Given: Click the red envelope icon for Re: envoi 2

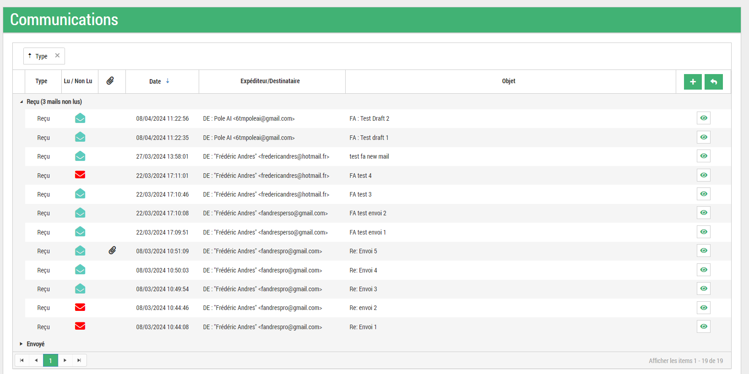Looking at the screenshot, I should pyautogui.click(x=80, y=307).
